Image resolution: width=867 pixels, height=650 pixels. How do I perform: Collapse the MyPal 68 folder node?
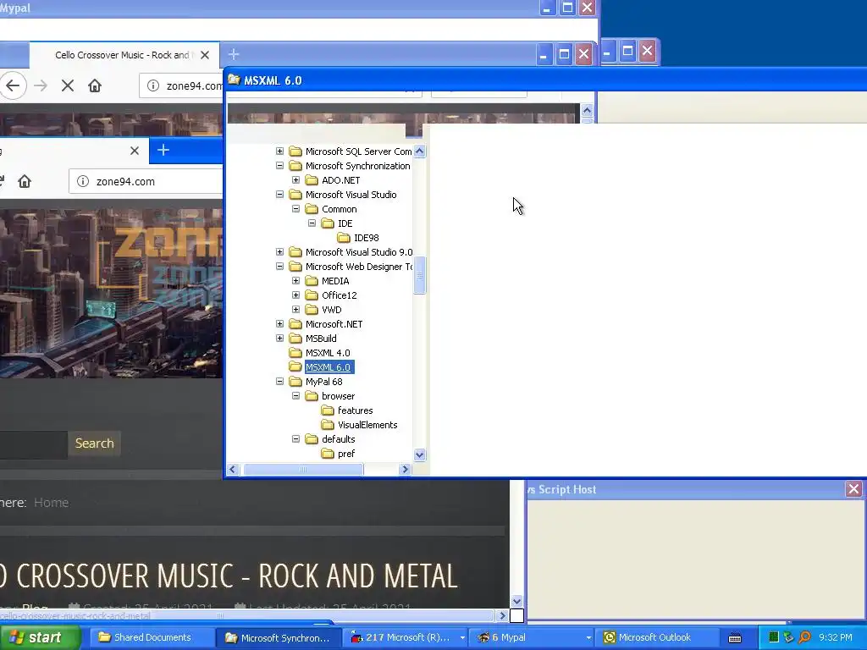[279, 381]
